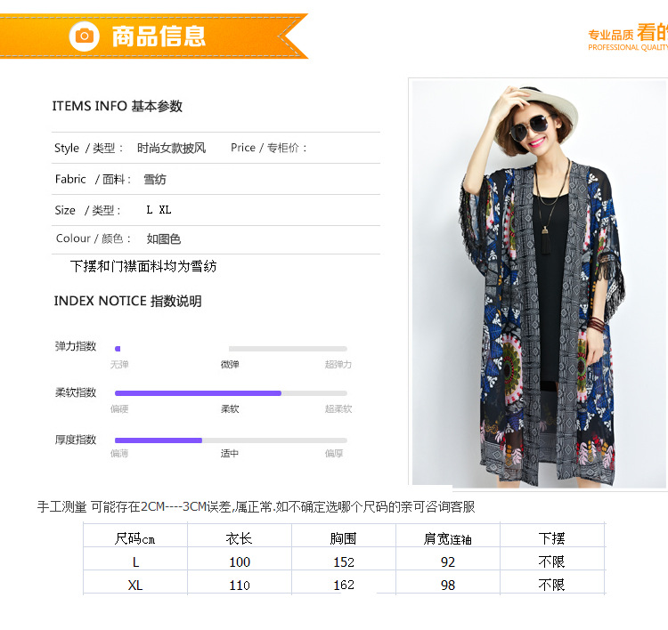Select the INDEX NOTICE 指数说明 heading
Screen dimensions: 668x630
tap(127, 301)
